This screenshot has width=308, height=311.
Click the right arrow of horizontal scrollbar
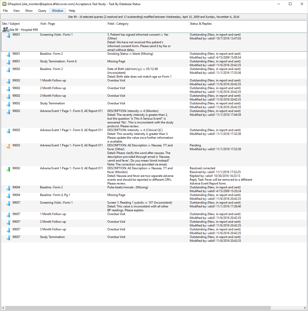[x=305, y=308]
